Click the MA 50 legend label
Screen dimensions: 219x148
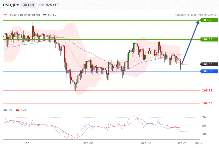click(52, 15)
